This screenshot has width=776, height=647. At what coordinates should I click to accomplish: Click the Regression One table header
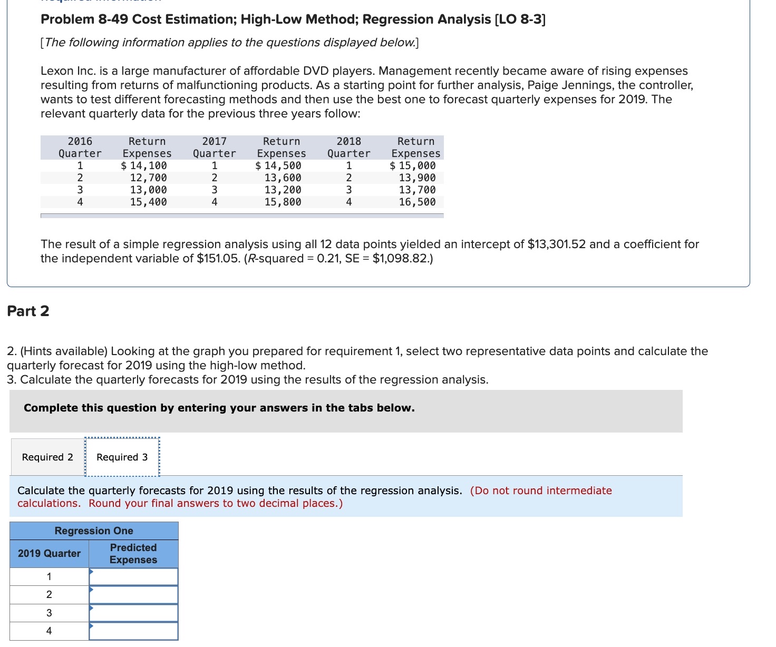coord(94,531)
